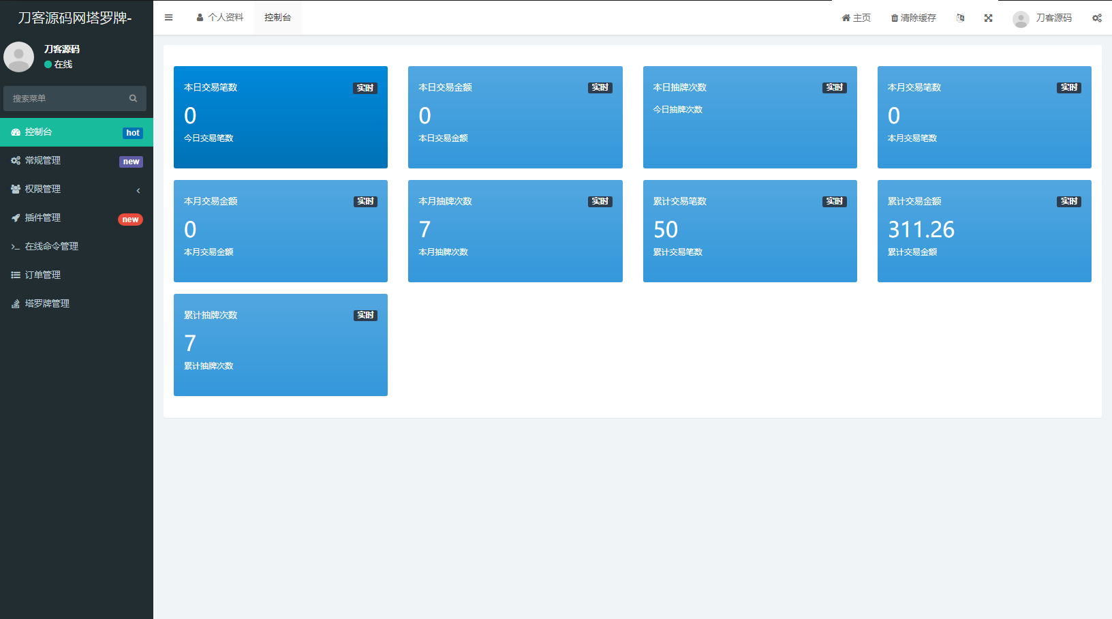Switch to the 个人资料 tab
Viewport: 1112px width, 619px height.
tap(220, 17)
